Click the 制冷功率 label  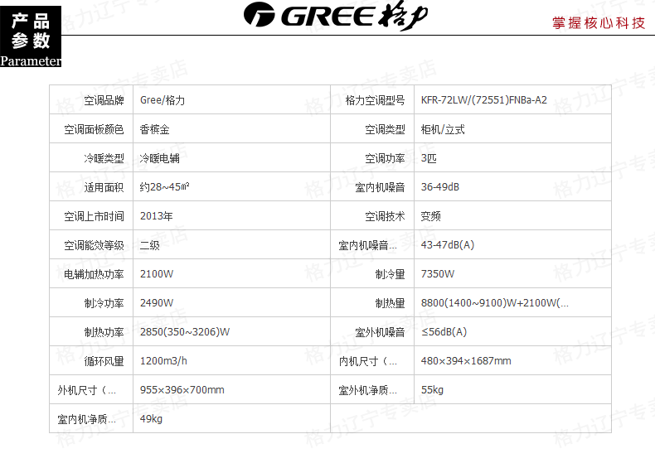[104, 303]
